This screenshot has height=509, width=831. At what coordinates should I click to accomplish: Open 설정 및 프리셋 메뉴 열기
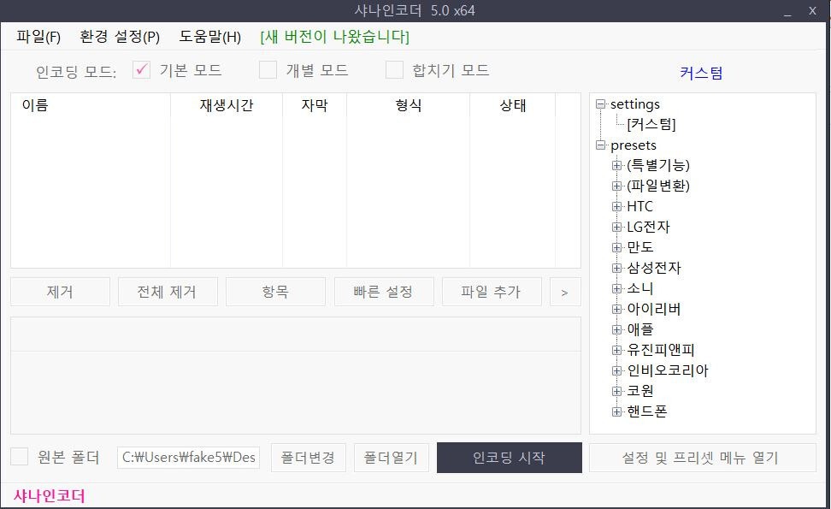[702, 457]
